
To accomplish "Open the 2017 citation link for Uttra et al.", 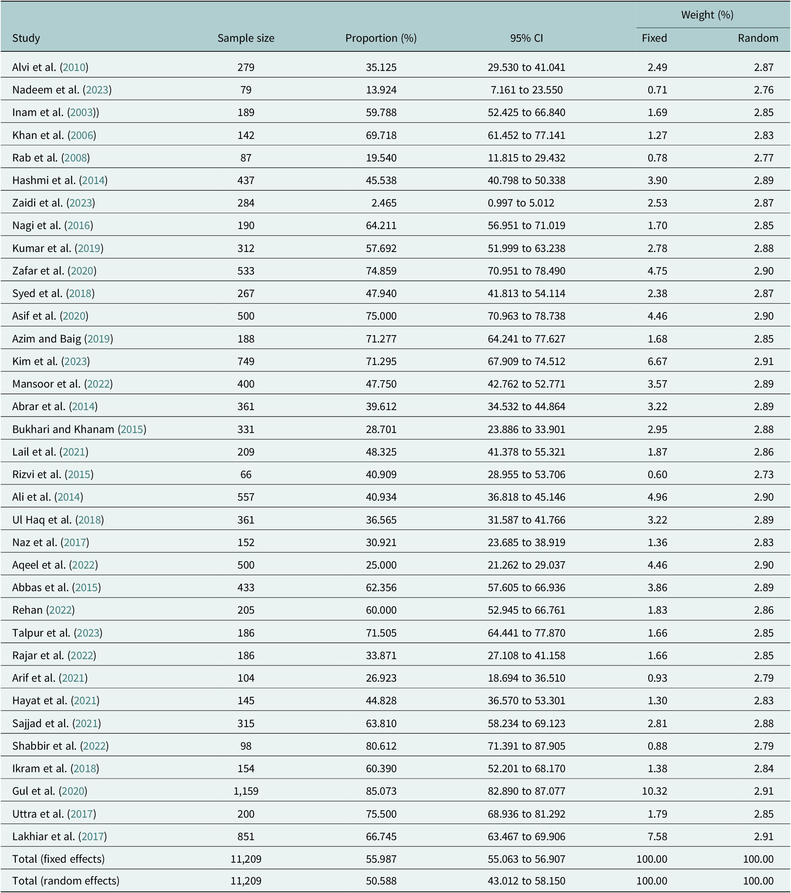I will pyautogui.click(x=82, y=814).
